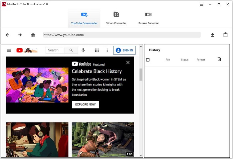Click the YouTube search field

click(55, 50)
